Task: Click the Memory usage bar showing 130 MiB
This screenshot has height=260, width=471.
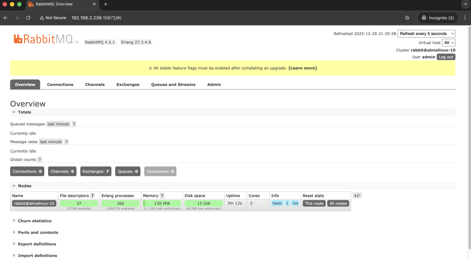Action: 162,203
